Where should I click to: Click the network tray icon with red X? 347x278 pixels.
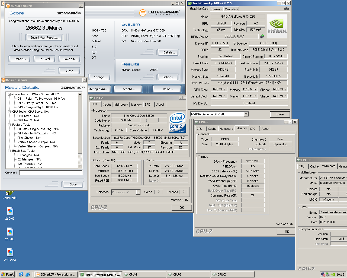click(323, 274)
